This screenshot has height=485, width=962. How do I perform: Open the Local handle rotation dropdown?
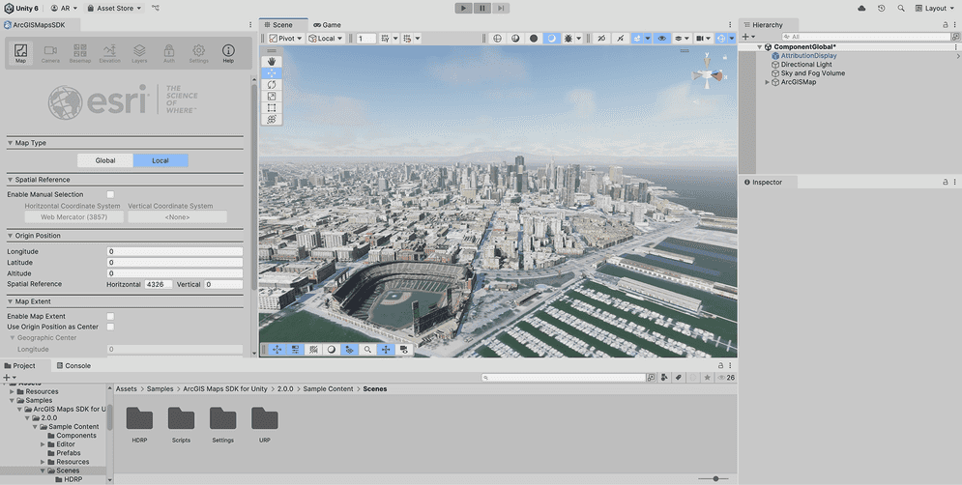(326, 38)
